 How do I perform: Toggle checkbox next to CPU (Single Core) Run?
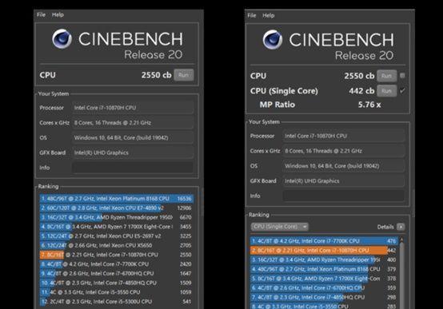point(402,90)
